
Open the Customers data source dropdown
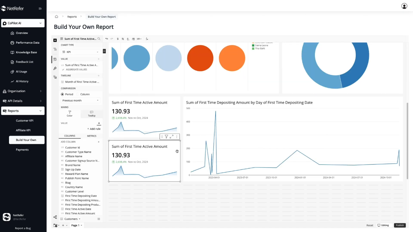(x=71, y=219)
